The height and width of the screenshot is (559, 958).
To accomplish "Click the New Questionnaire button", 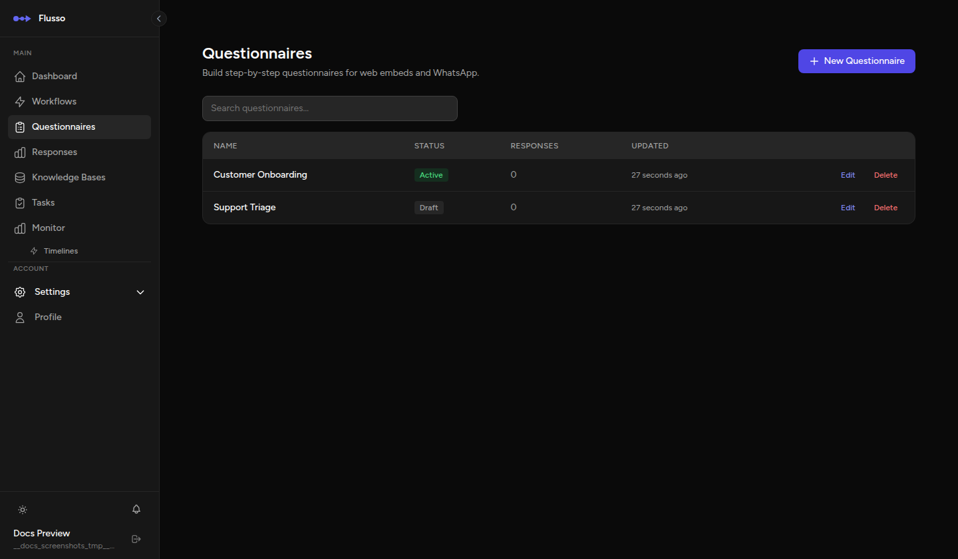I will (x=857, y=61).
